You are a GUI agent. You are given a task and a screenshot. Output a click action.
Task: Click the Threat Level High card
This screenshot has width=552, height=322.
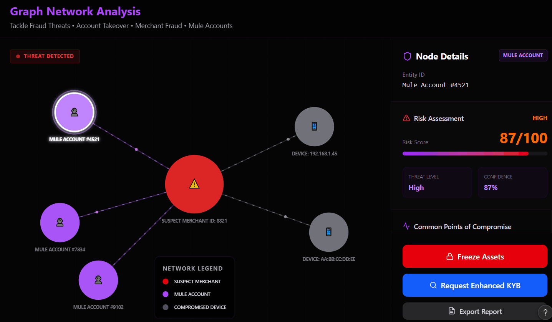tap(437, 182)
